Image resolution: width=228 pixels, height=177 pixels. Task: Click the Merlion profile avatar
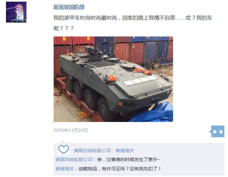(16, 12)
